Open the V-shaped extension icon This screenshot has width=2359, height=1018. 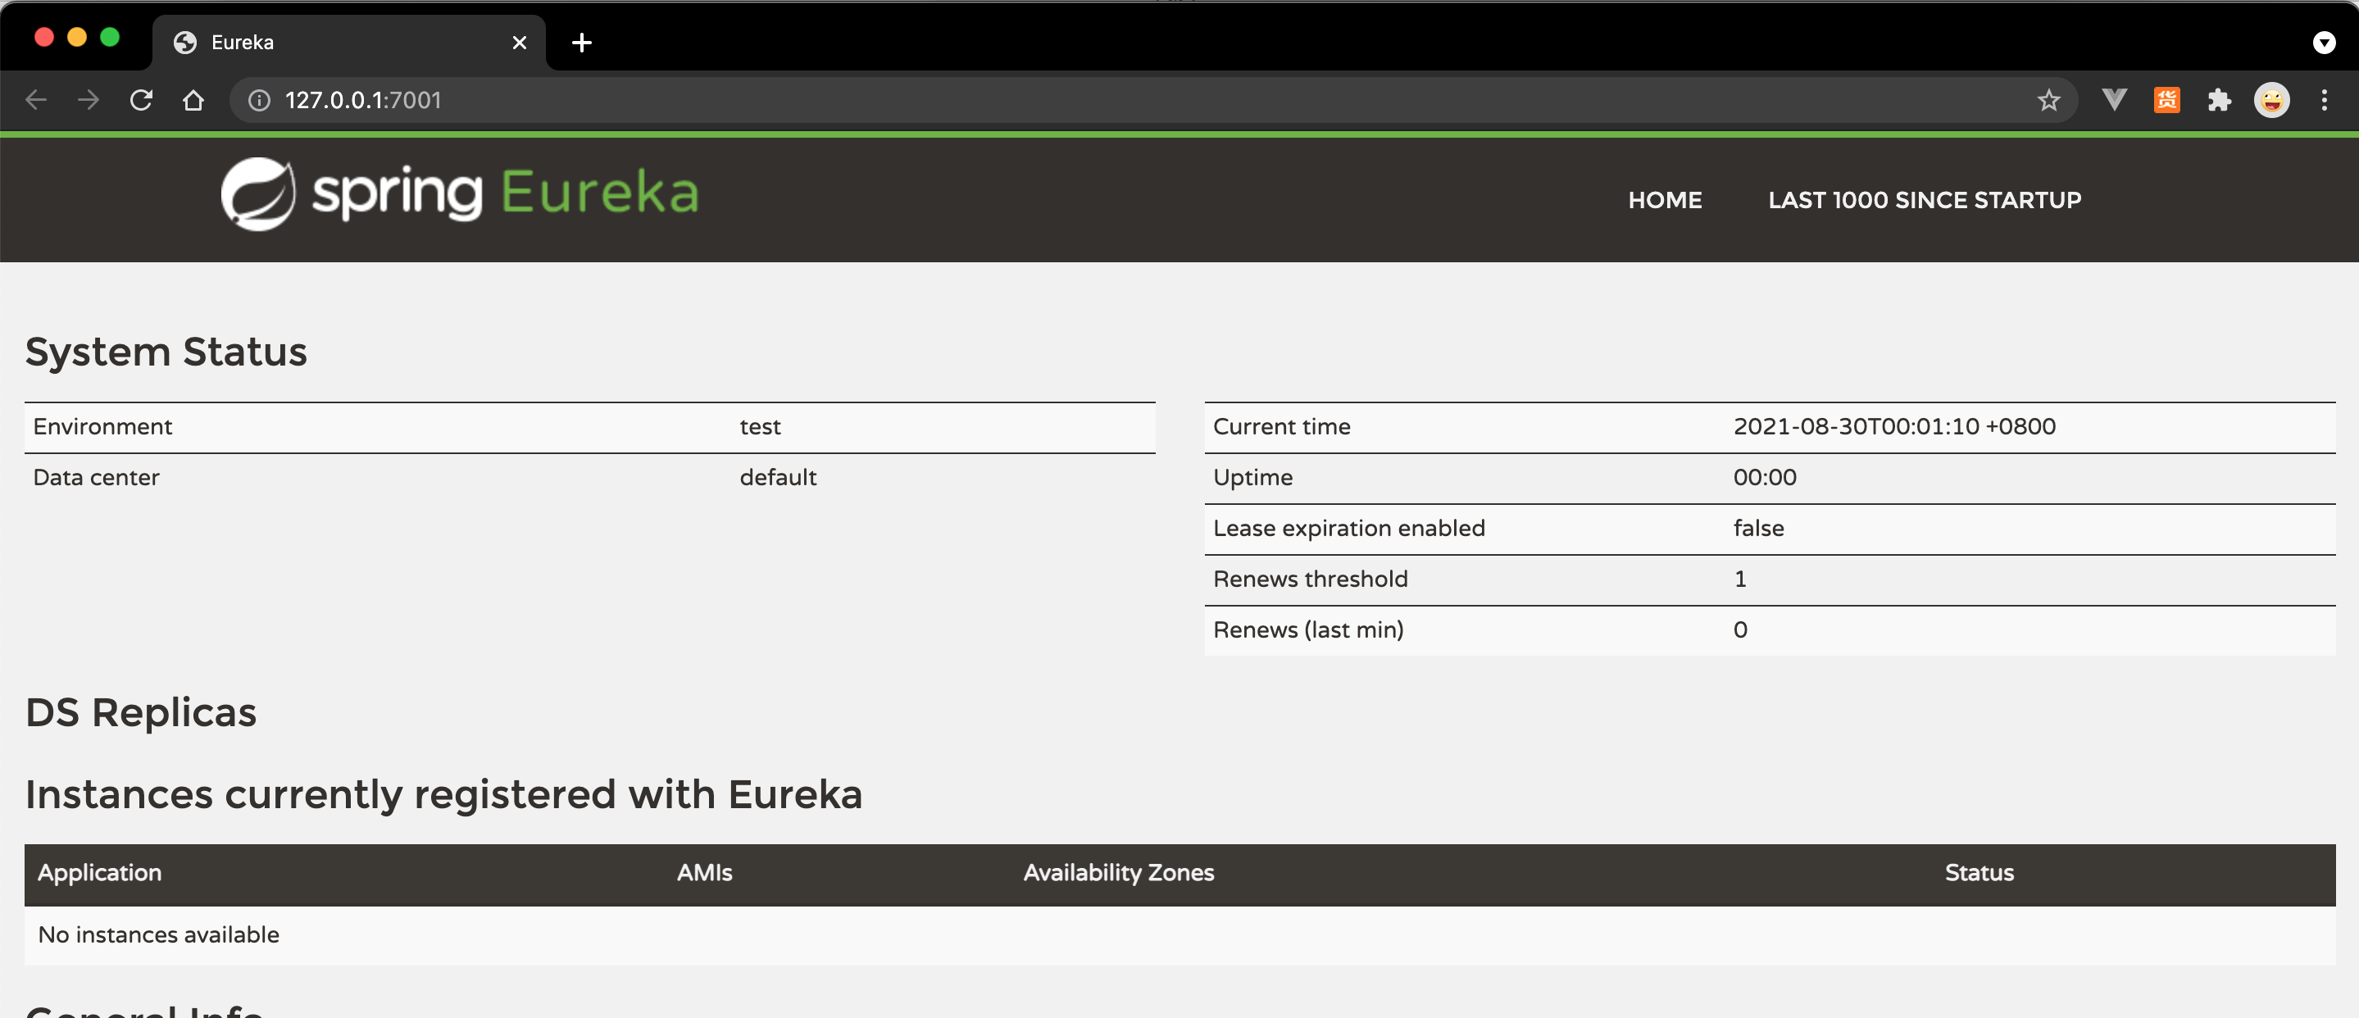2114,100
